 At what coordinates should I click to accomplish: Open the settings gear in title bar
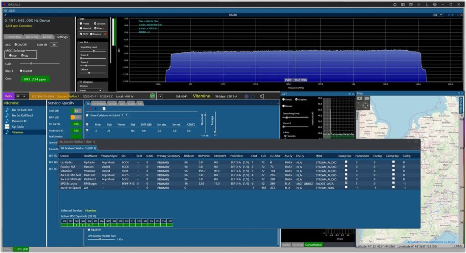[435, 4]
